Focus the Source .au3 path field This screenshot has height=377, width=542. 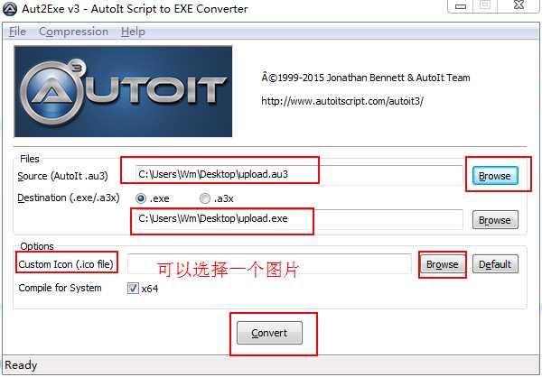[299, 175]
